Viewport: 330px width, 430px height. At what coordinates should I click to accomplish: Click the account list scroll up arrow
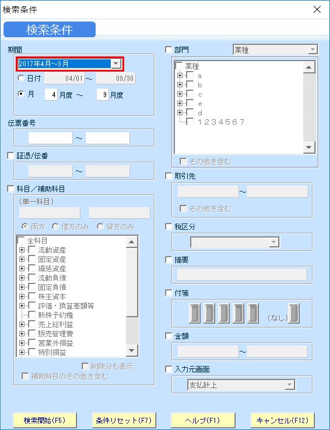click(x=132, y=242)
